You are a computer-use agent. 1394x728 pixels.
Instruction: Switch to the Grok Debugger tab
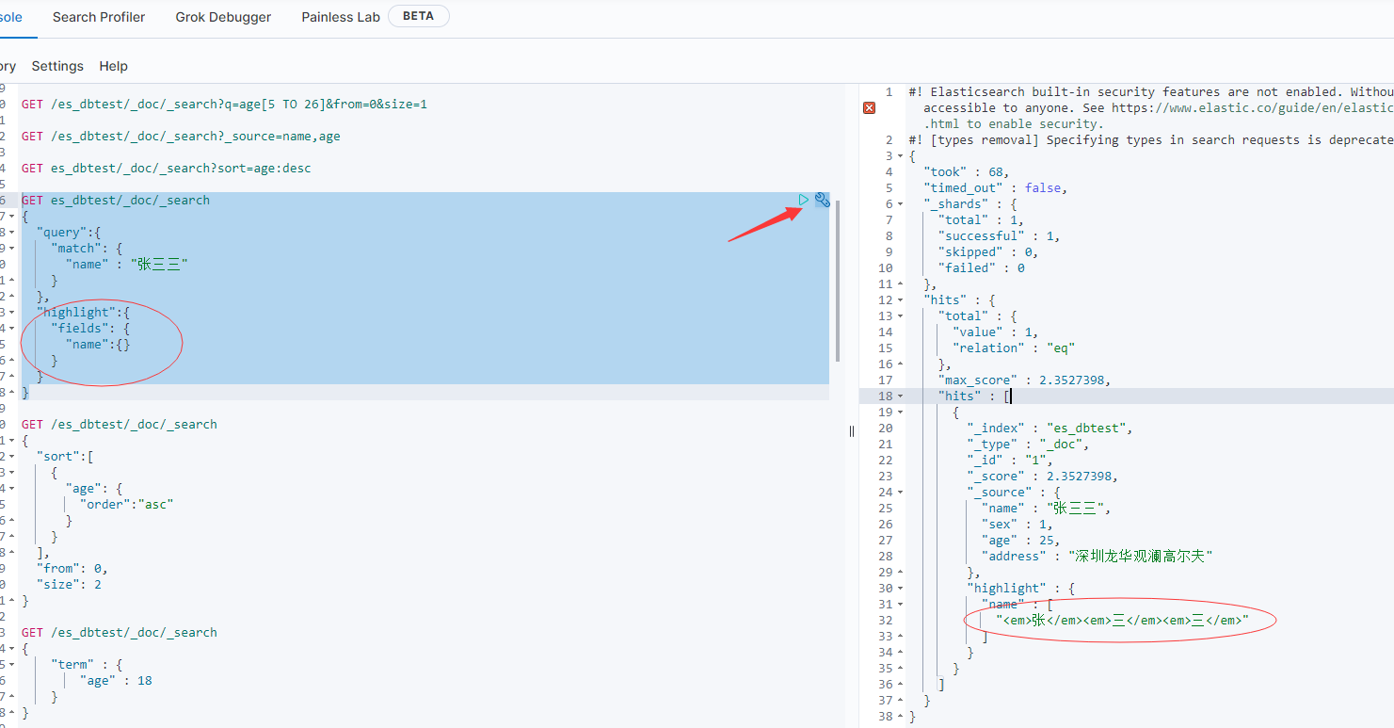223,17
